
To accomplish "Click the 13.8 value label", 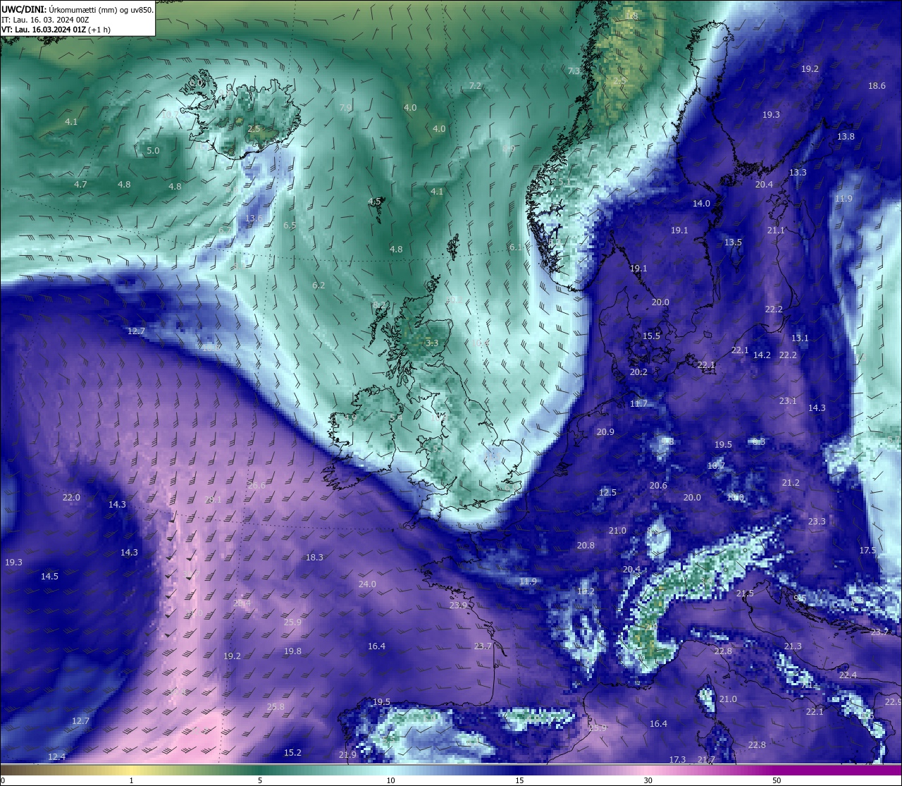I will click(x=846, y=137).
